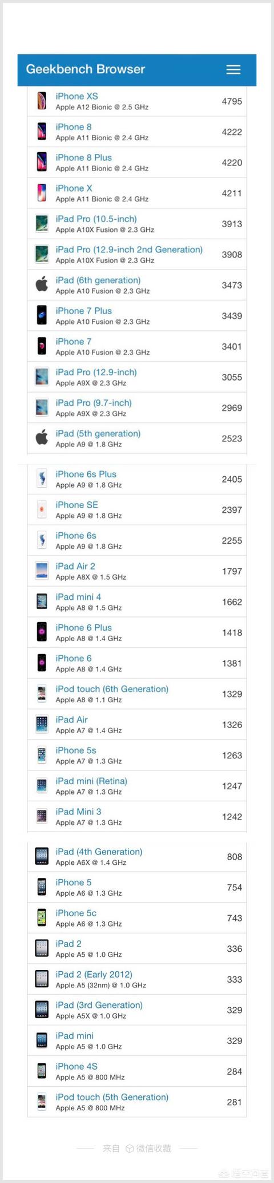This screenshot has height=1183, width=274.
Task: Click the Apple logo icon beside iPad (5th generation)
Action: click(x=42, y=438)
